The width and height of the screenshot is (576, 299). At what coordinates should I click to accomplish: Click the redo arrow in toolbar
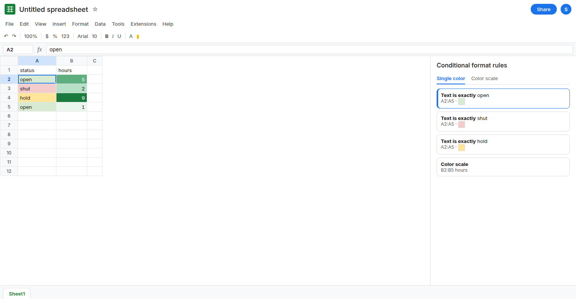pos(14,36)
